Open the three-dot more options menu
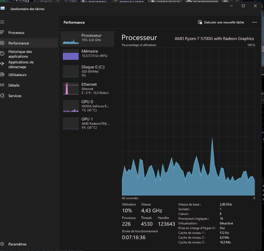The height and width of the screenshot is (251, 264). click(255, 22)
